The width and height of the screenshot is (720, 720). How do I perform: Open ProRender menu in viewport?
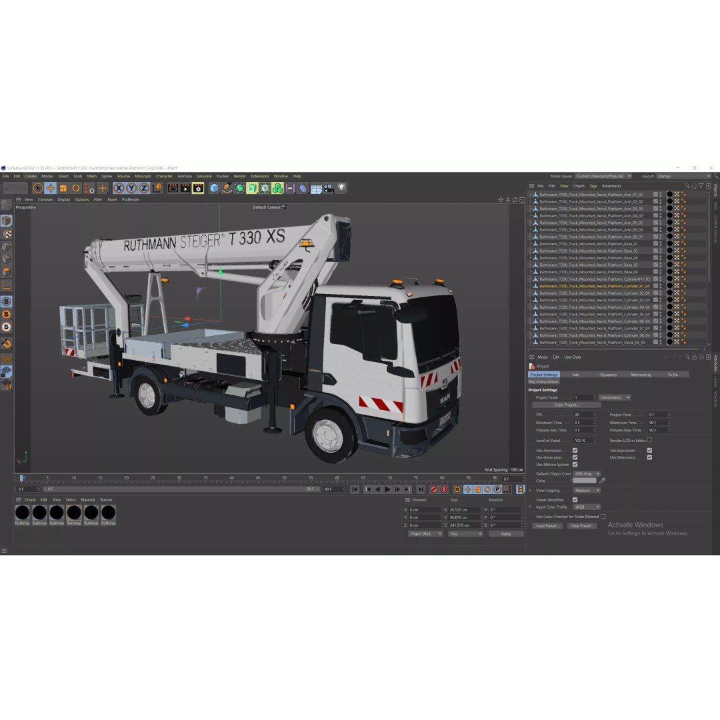click(x=131, y=200)
